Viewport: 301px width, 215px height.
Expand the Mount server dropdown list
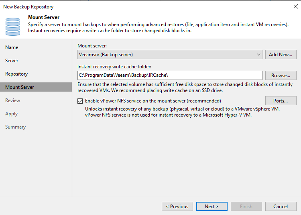[x=258, y=55]
